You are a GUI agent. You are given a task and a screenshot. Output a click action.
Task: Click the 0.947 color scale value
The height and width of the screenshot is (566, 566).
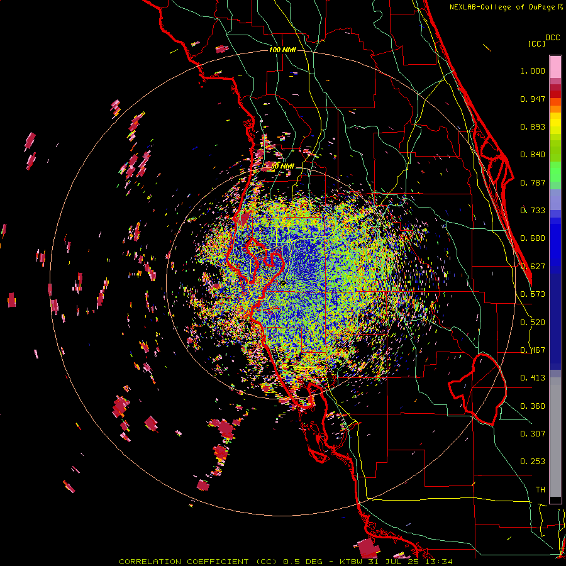[533, 99]
